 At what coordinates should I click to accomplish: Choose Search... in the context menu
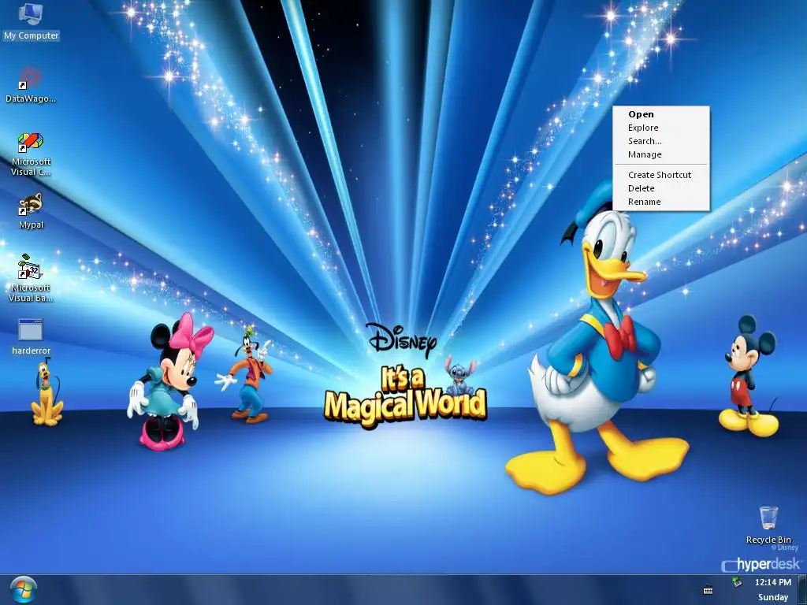pos(661,141)
